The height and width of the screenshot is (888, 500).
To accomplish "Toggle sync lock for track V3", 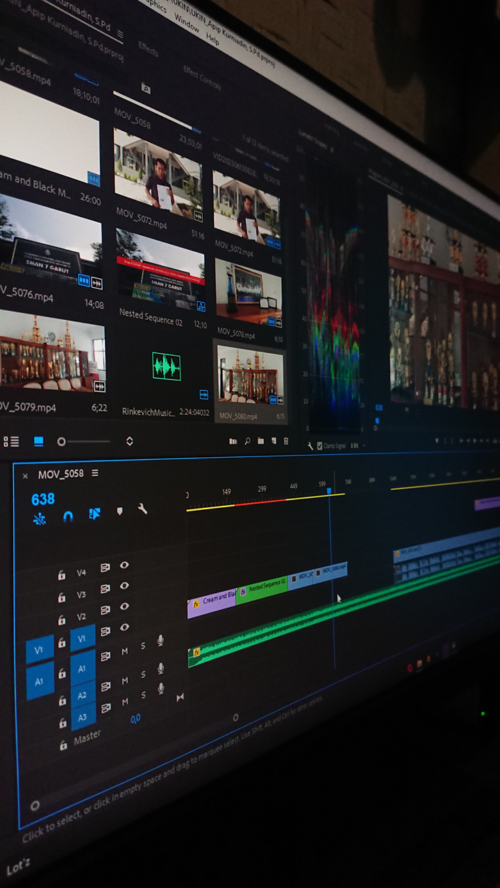I will (x=106, y=588).
